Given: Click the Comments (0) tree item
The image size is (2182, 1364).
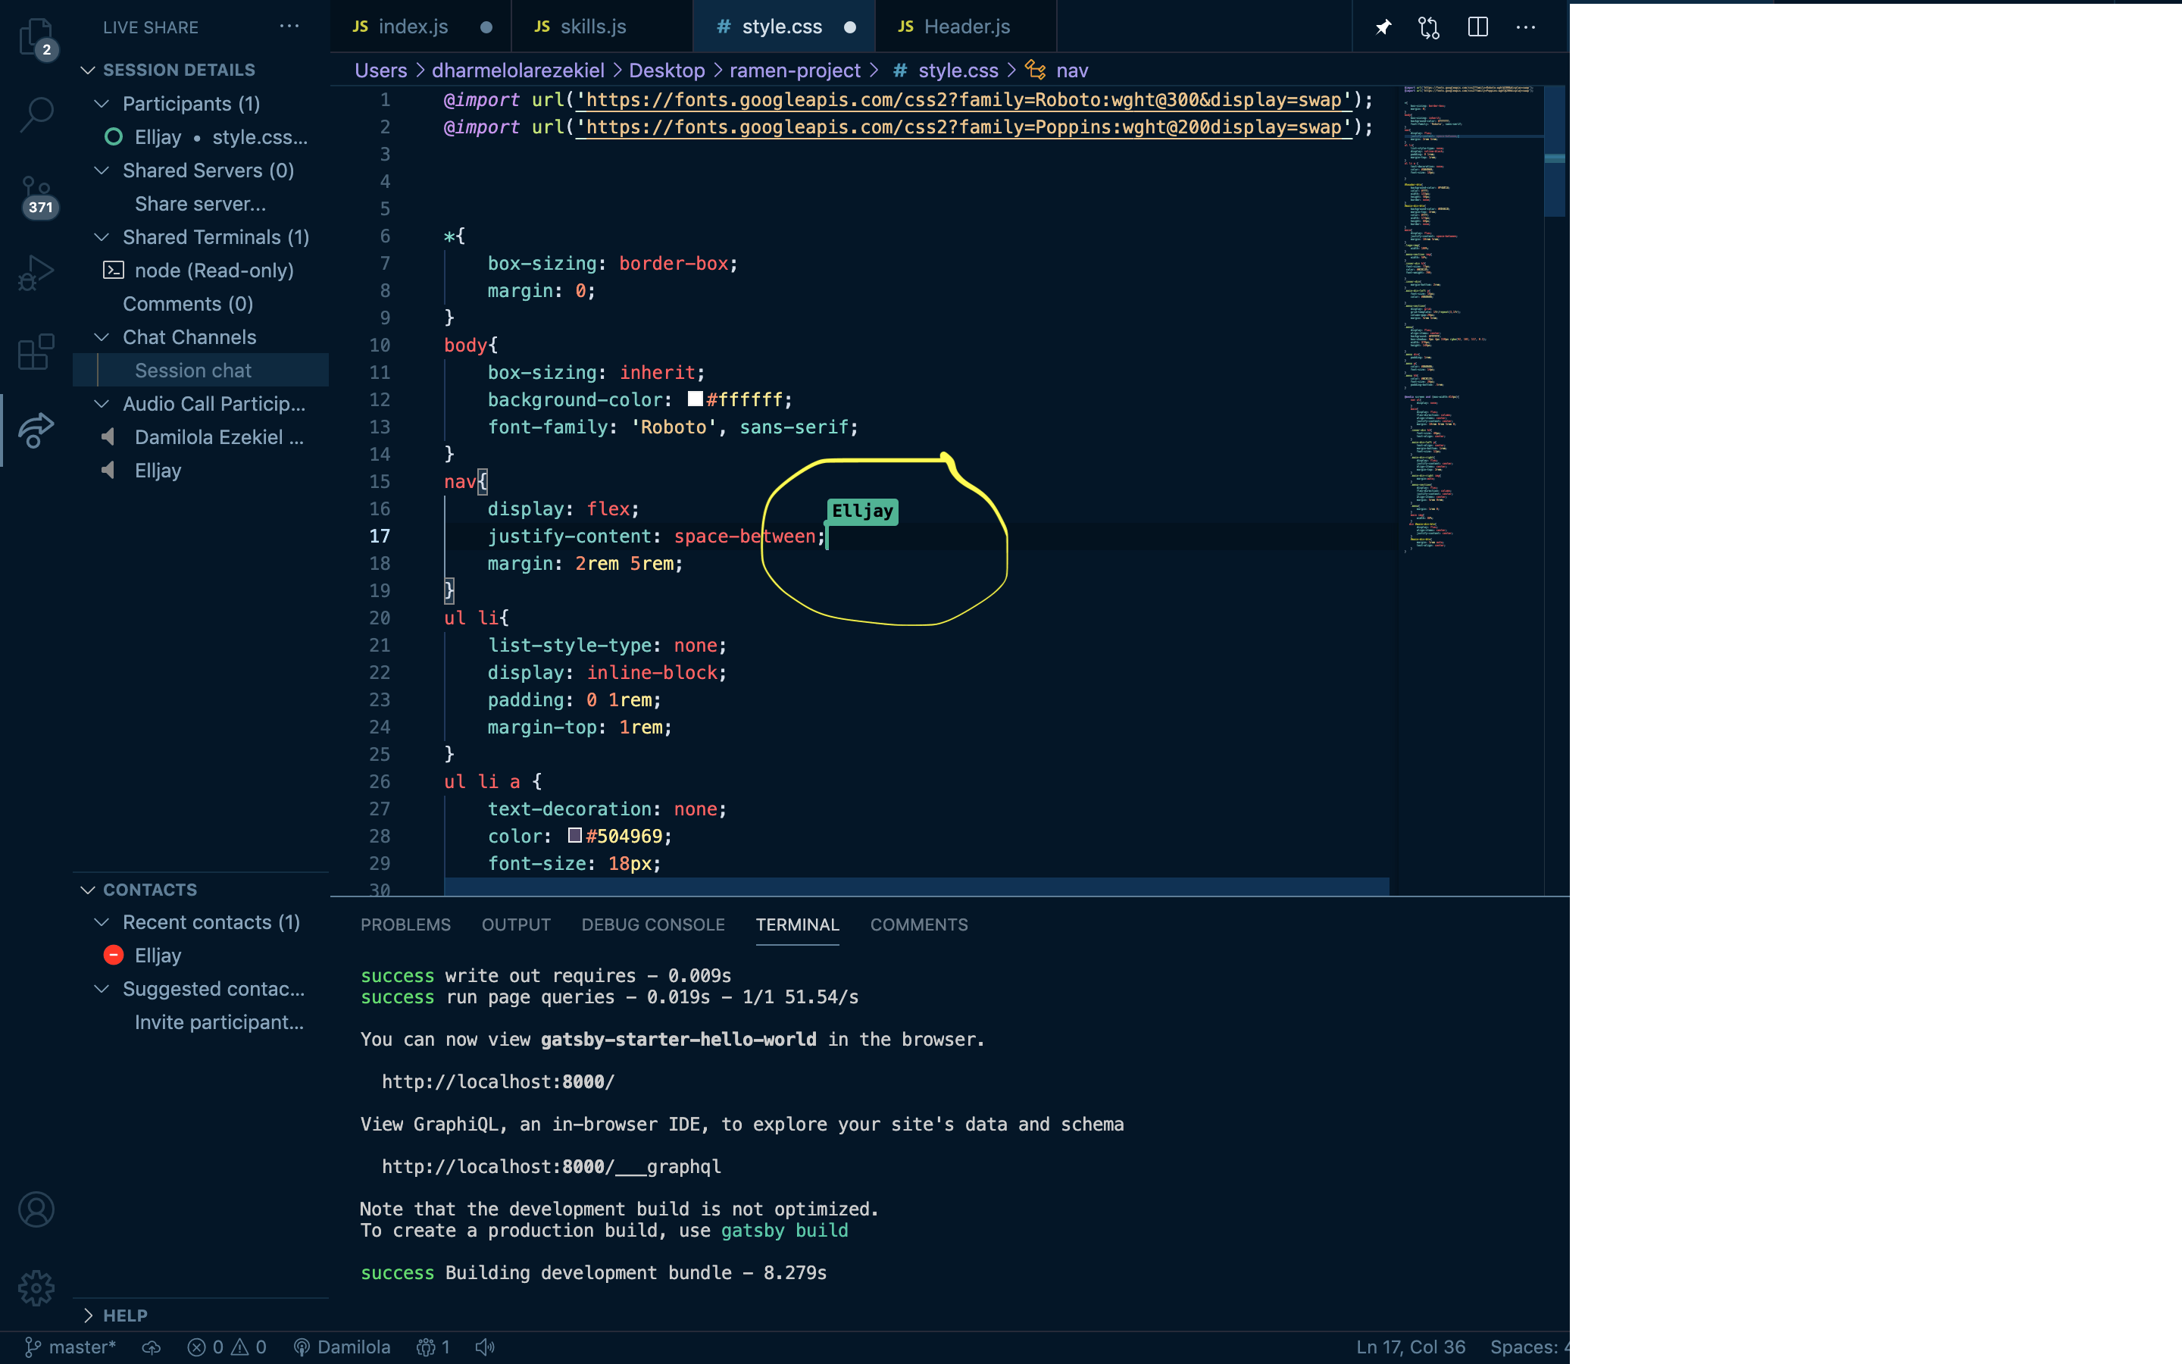Looking at the screenshot, I should click(188, 304).
